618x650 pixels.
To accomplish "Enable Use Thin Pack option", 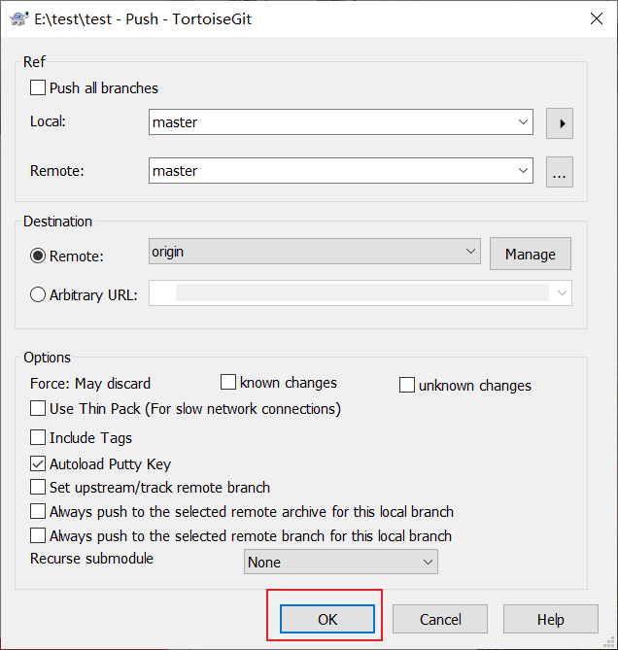I will (x=38, y=408).
